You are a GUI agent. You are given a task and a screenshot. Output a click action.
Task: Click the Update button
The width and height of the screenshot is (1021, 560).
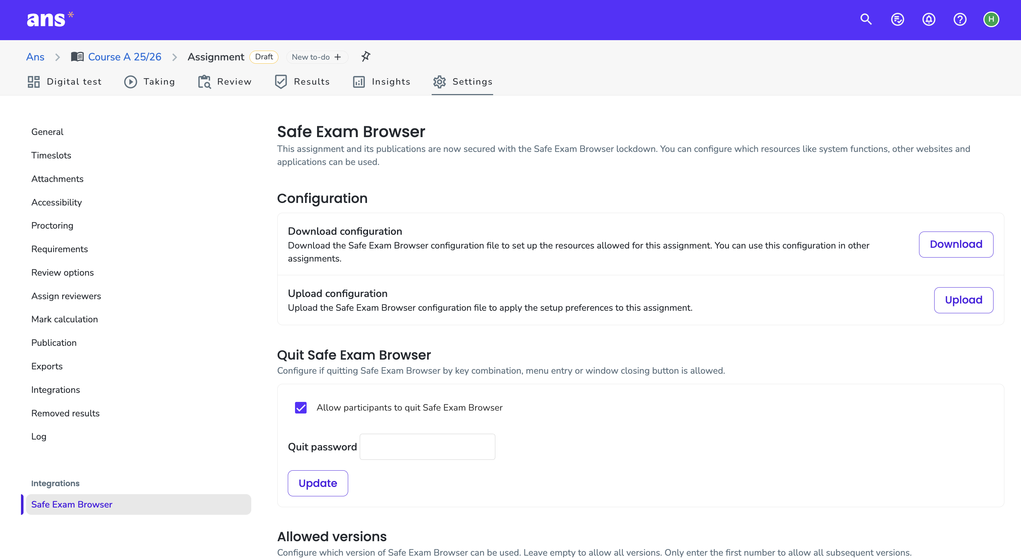click(317, 483)
